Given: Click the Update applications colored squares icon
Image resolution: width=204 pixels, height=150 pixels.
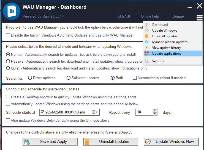Looking at the screenshot, I should pos(147,54).
